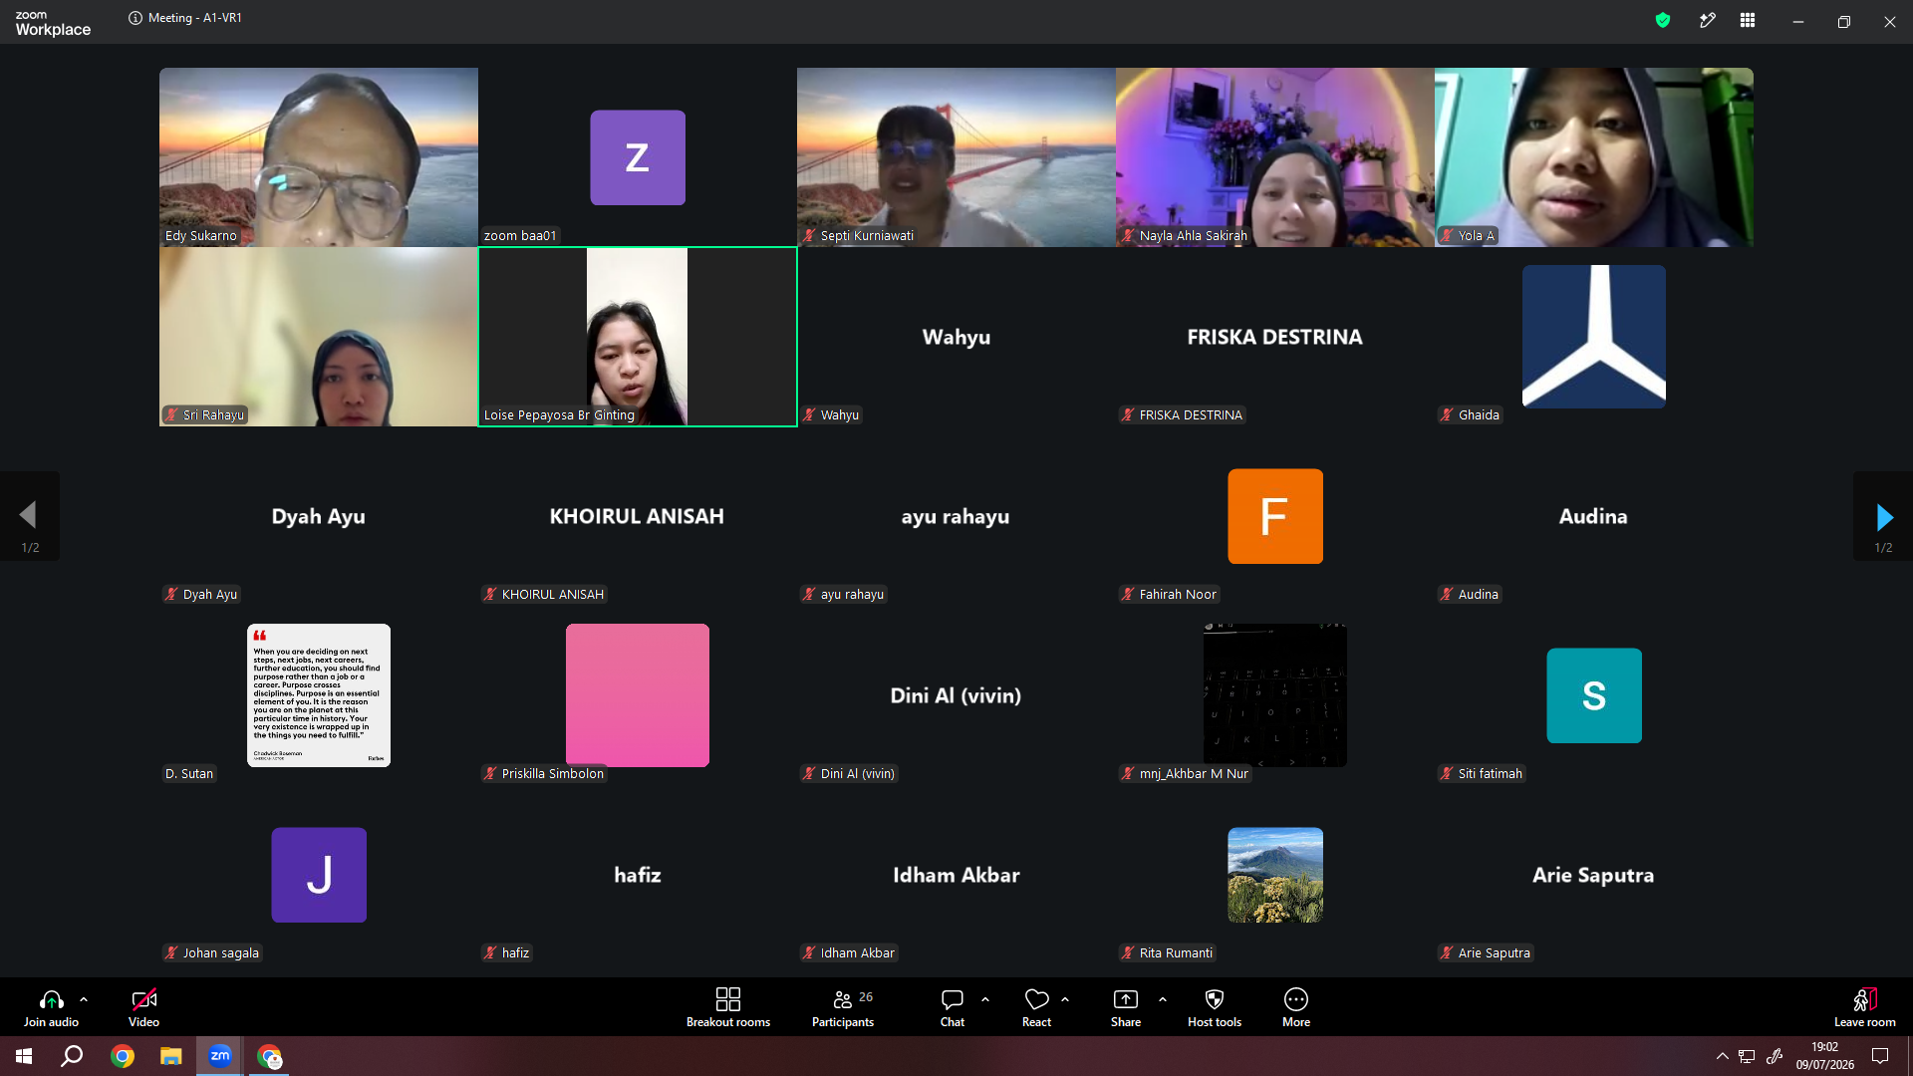
Task: Click Leave room button
Action: tap(1864, 1006)
